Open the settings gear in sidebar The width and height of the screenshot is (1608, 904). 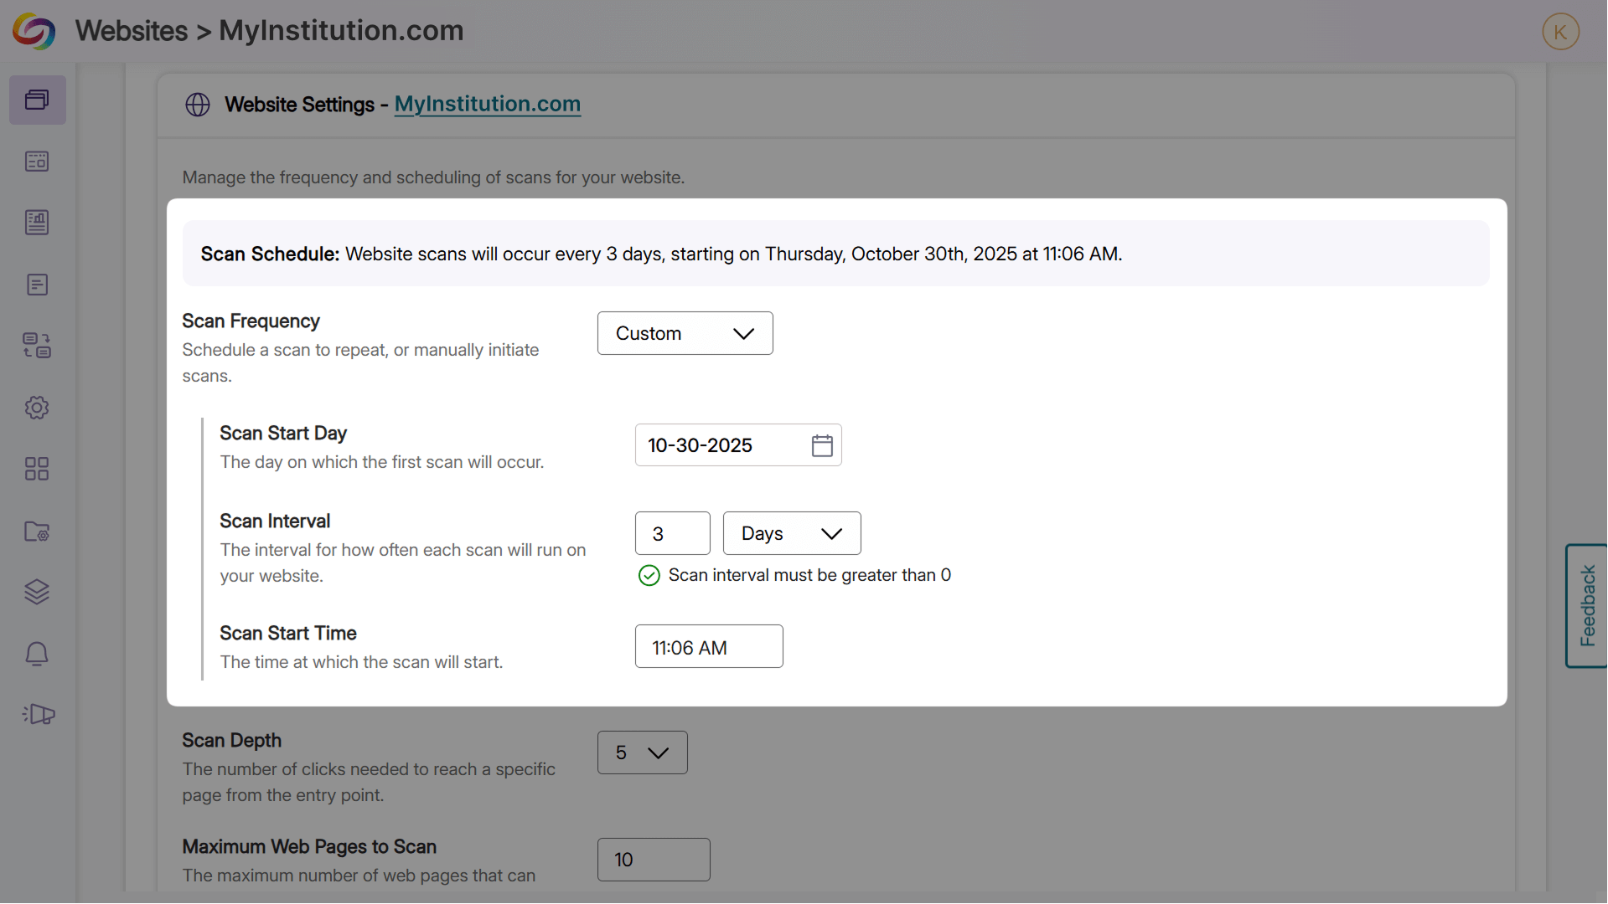37,408
